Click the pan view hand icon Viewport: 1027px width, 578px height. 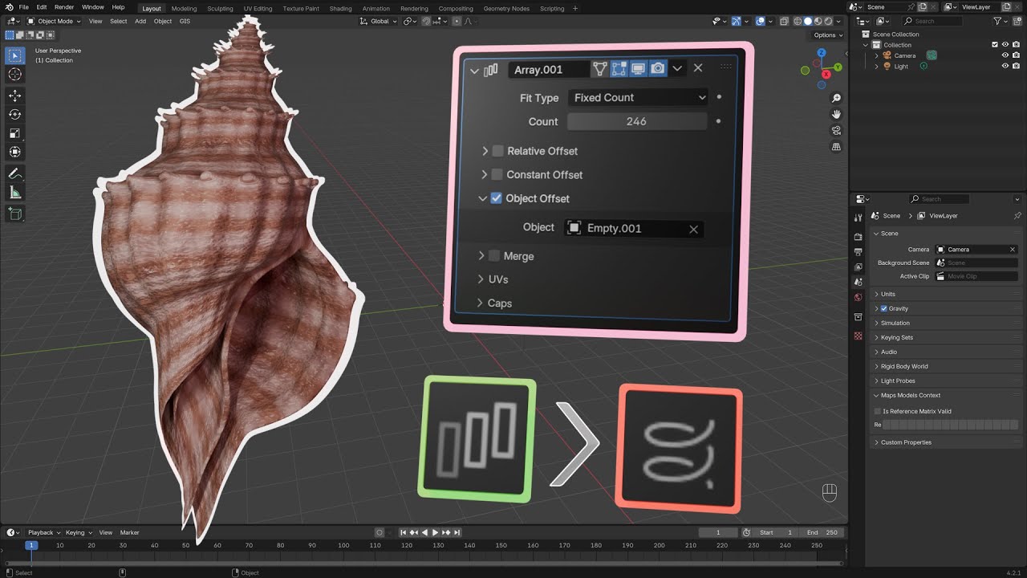(836, 114)
